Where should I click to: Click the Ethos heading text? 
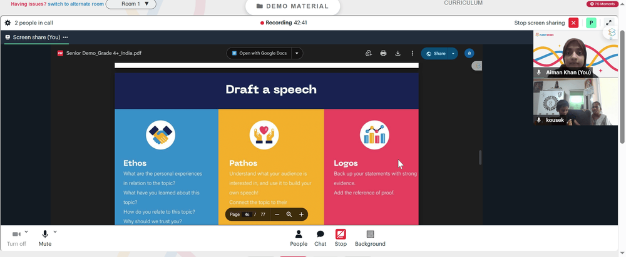[x=135, y=163]
